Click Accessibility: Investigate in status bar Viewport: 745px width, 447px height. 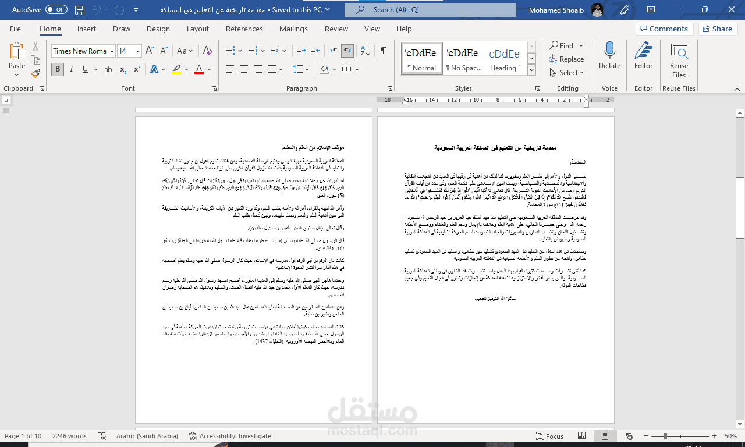tap(230, 436)
